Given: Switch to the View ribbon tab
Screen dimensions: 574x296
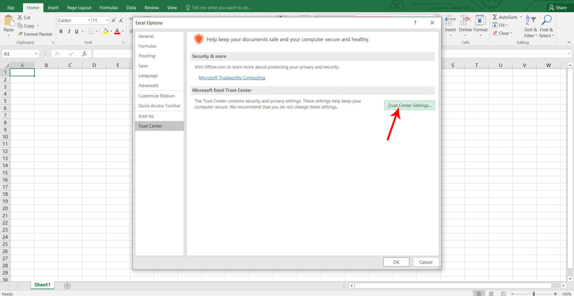Looking at the screenshot, I should point(172,7).
